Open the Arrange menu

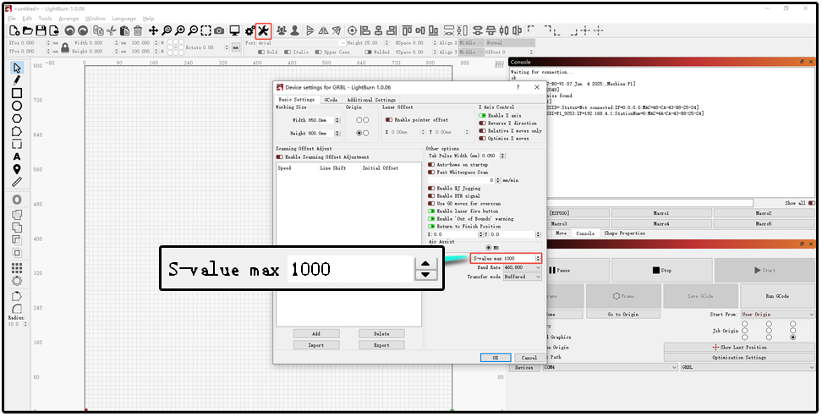tap(68, 19)
